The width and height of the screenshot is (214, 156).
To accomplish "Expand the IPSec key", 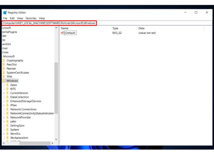I will [4, 105].
